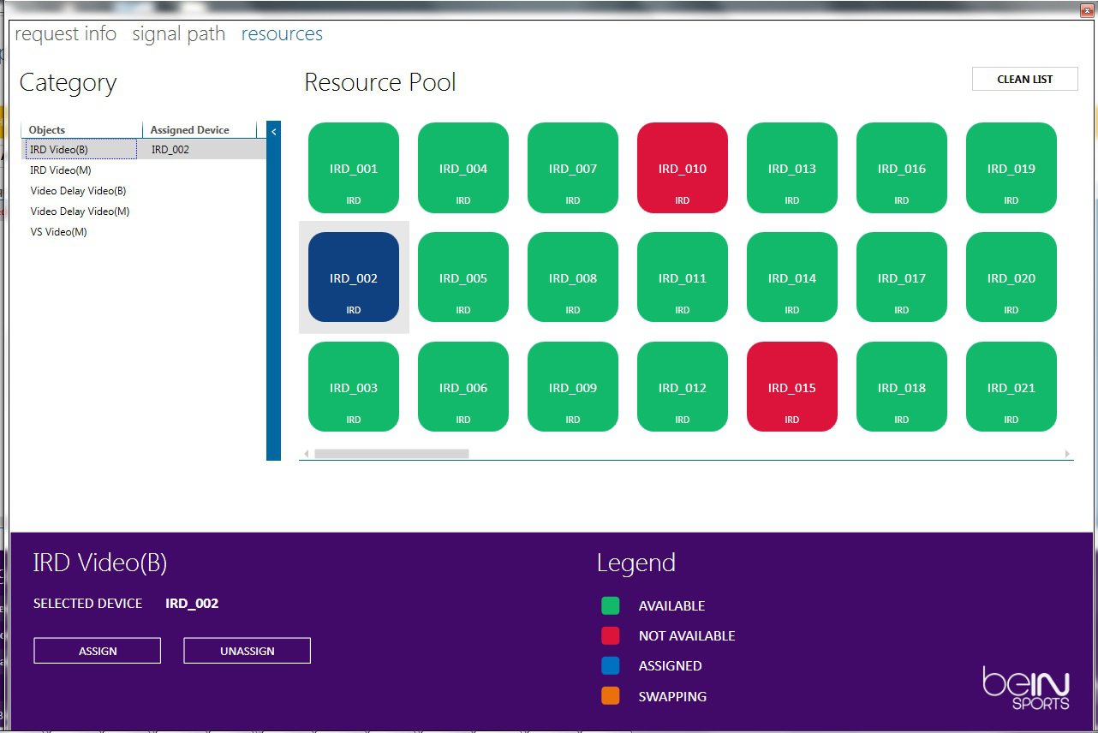Viewport: 1098px width, 733px height.
Task: Select the IRD_014 resource tile
Action: [792, 277]
